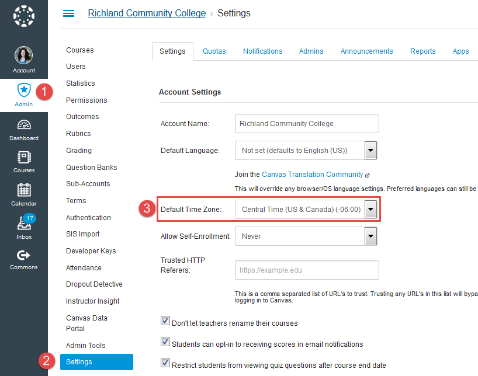Image resolution: width=478 pixels, height=376 pixels.
Task: Select the Settings tab
Action: (172, 51)
